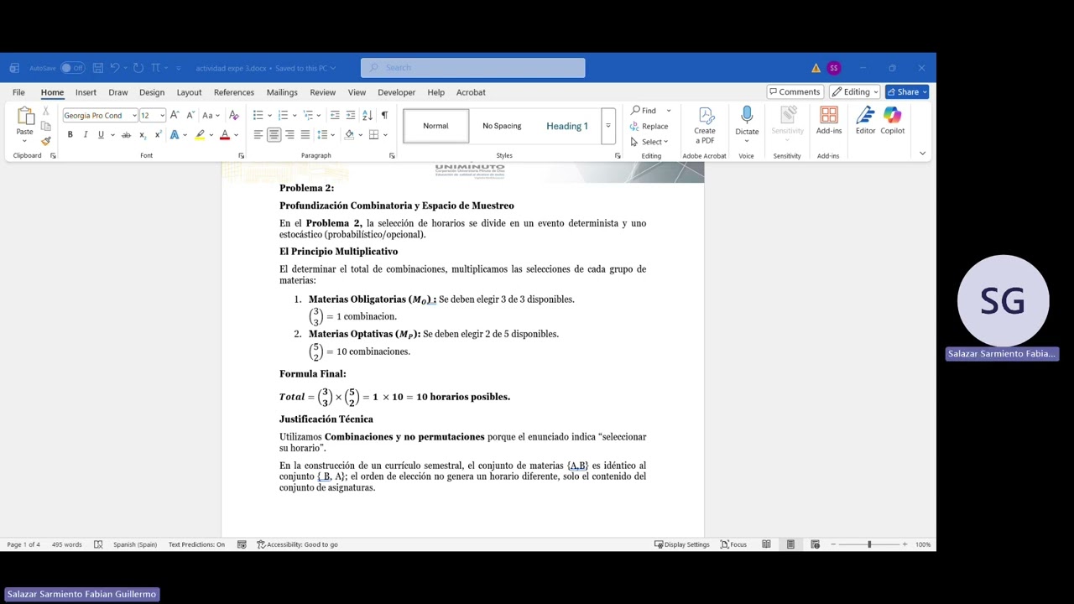The height and width of the screenshot is (604, 1074).
Task: Apply the Heading 1 style
Action: point(567,126)
